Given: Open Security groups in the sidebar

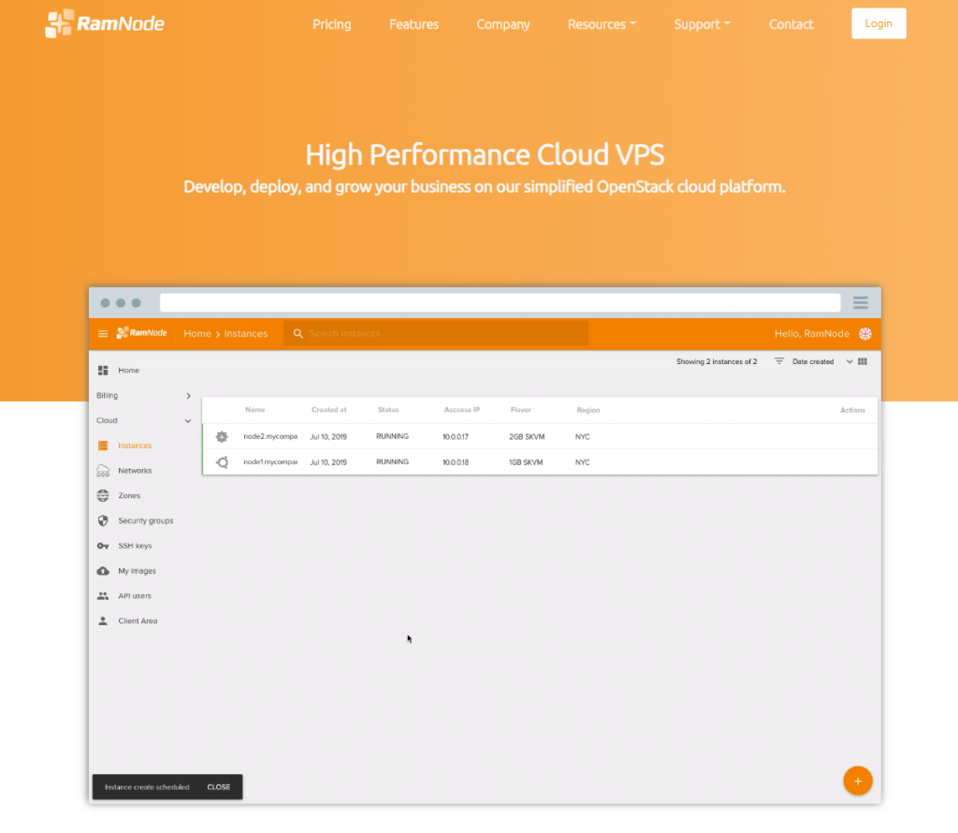Looking at the screenshot, I should 145,520.
